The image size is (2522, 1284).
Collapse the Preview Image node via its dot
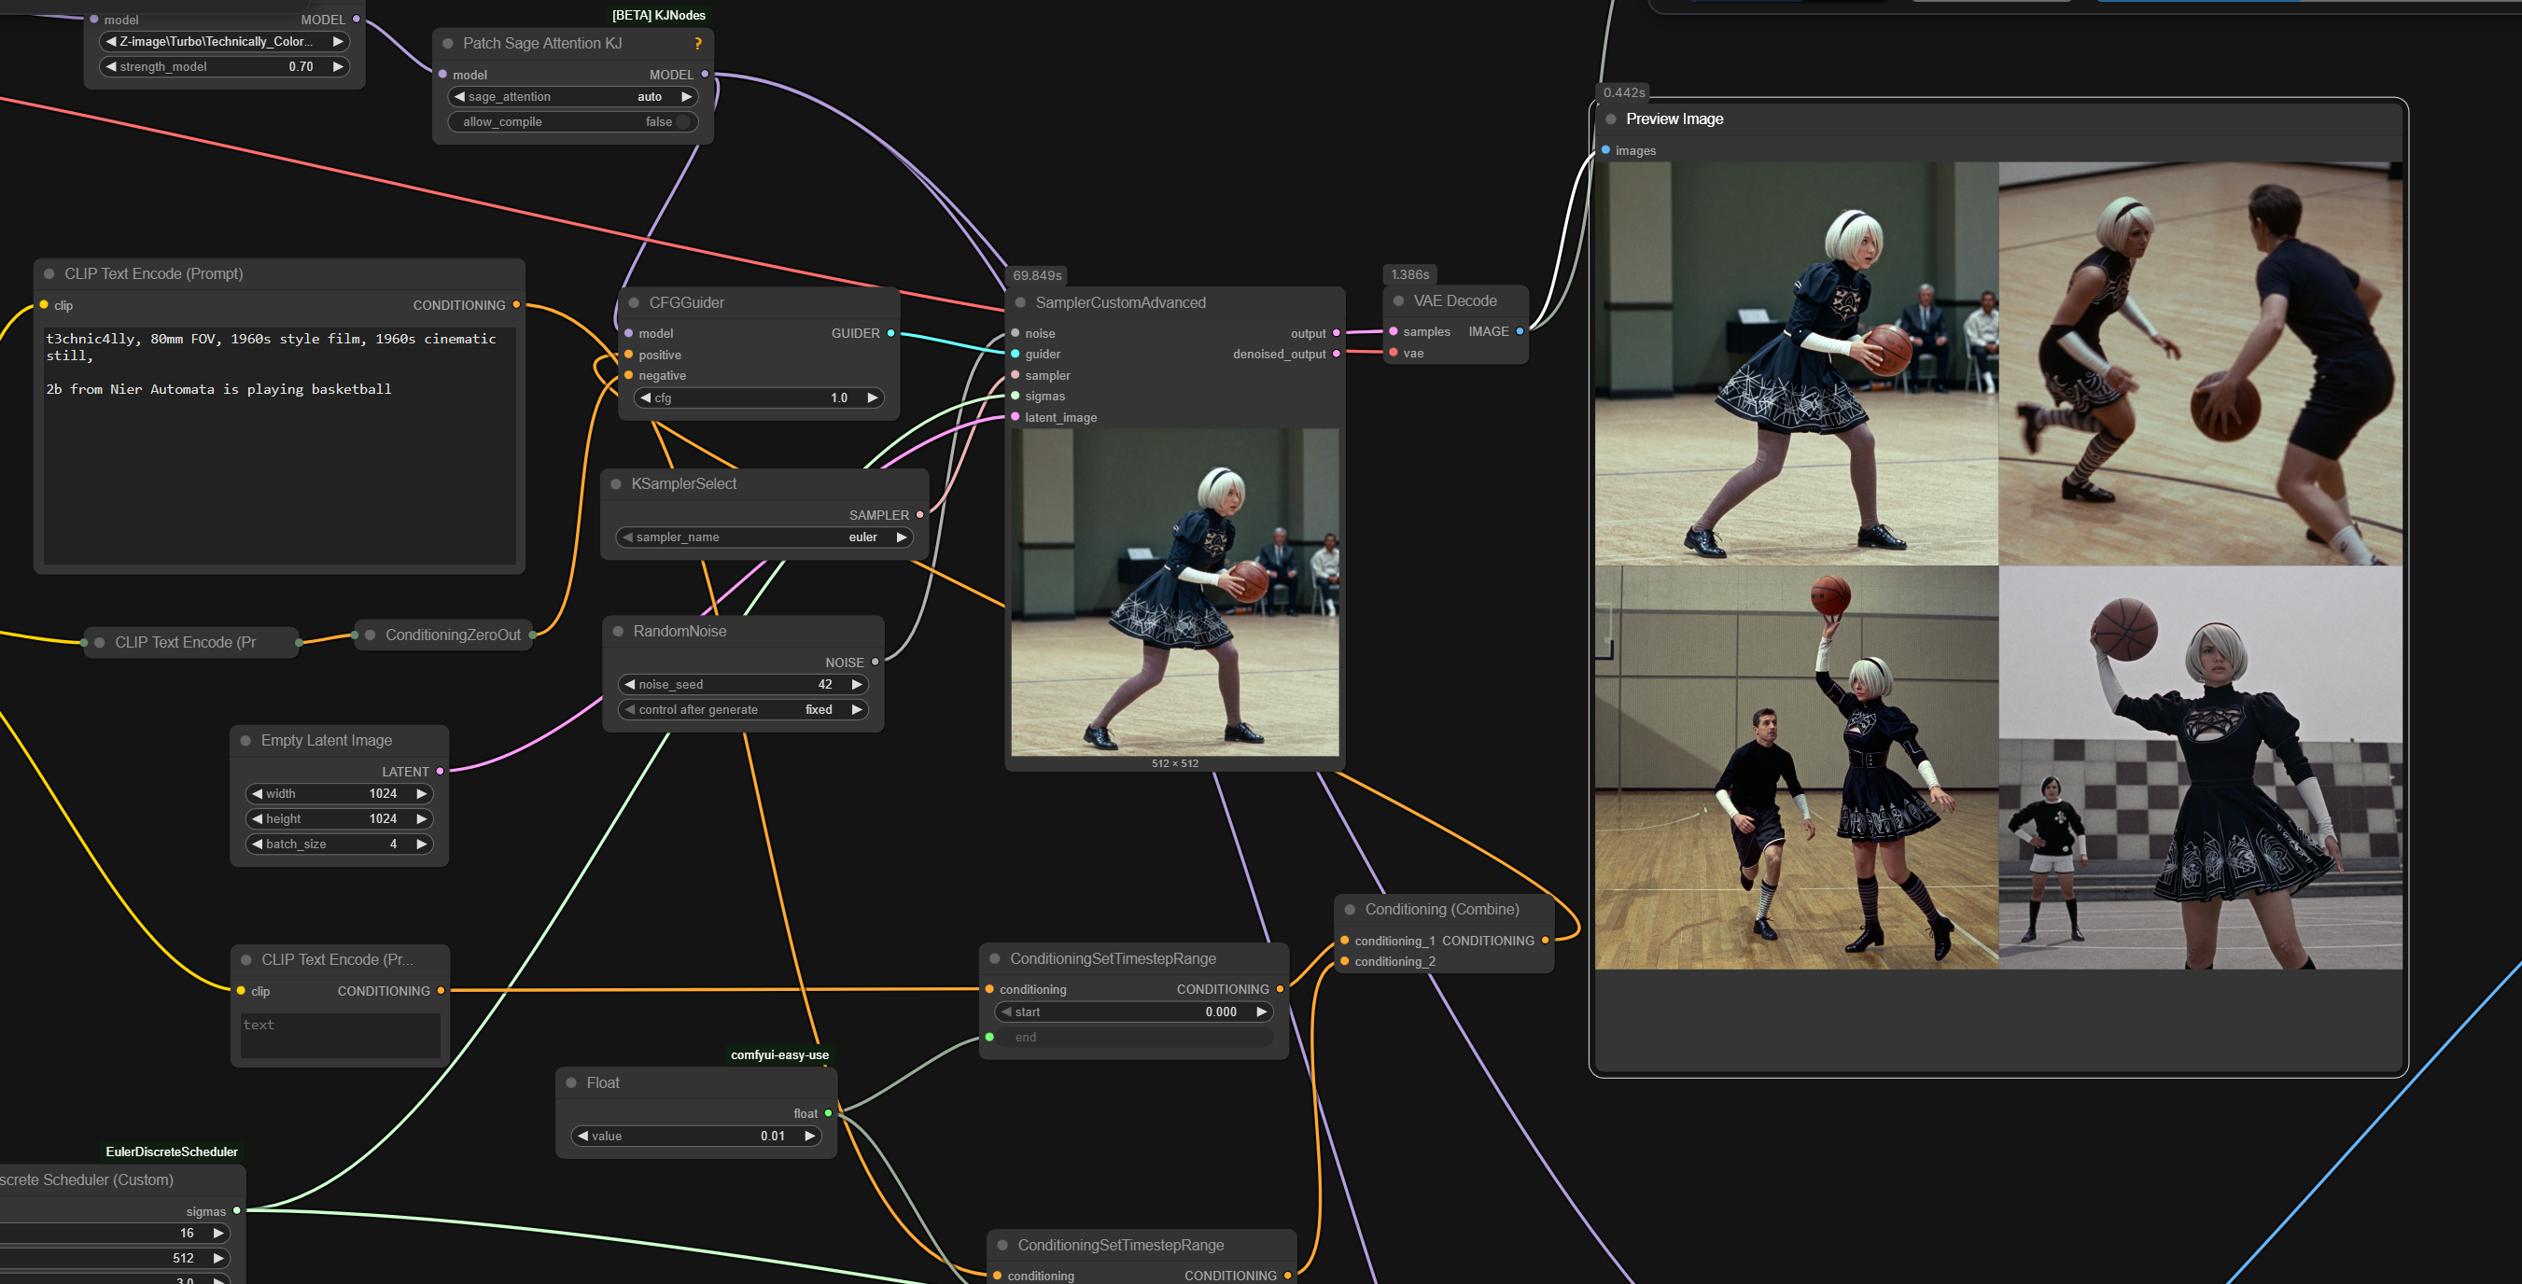(1610, 119)
